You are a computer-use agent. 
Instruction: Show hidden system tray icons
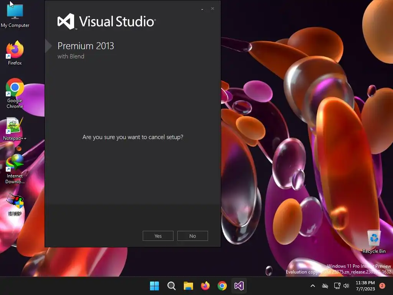click(x=313, y=286)
